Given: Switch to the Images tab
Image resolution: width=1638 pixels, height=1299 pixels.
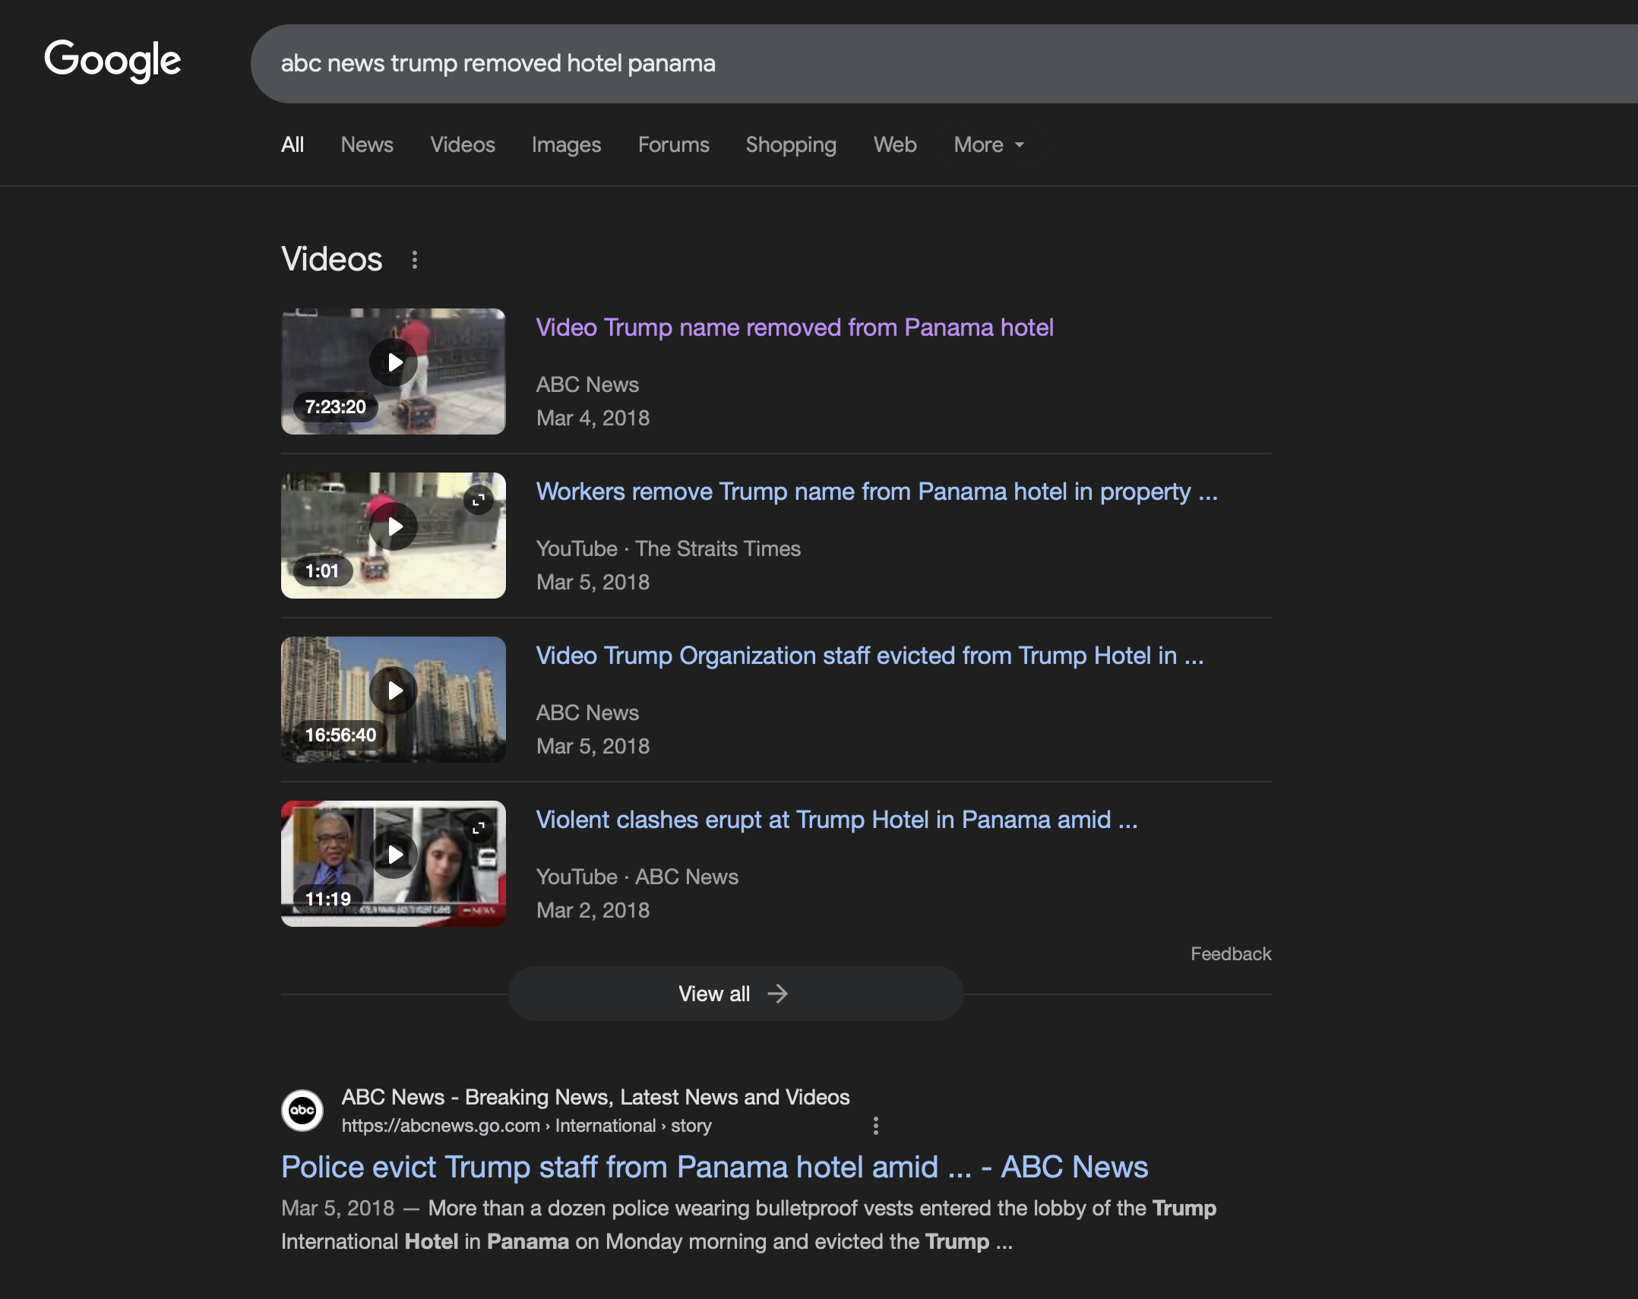Looking at the screenshot, I should pyautogui.click(x=567, y=145).
